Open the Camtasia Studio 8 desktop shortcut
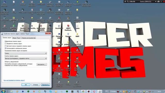This screenshot has height=93, width=165. [59, 60]
